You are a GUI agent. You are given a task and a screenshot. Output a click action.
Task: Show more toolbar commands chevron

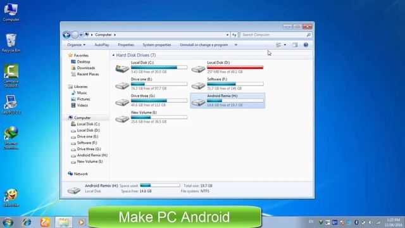236,45
